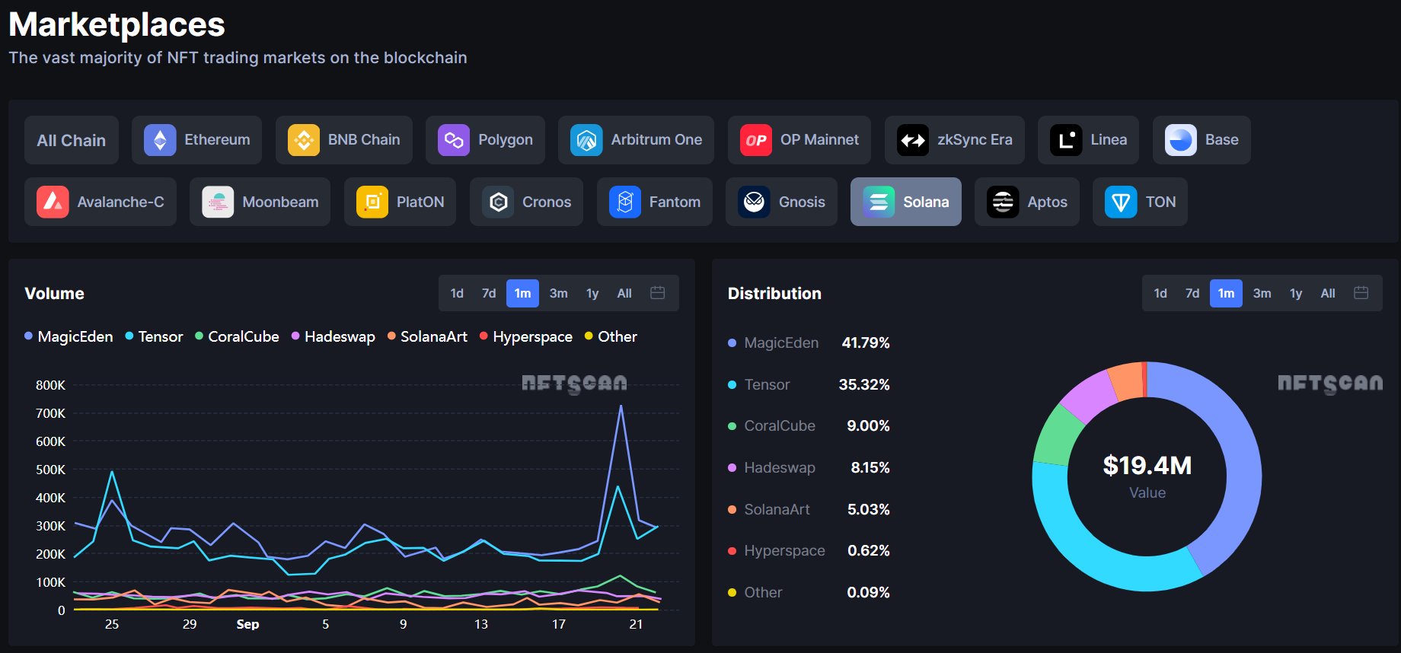Toggle Hyperspace series in Volume legend
Viewport: 1401px width, 653px height.
(525, 336)
